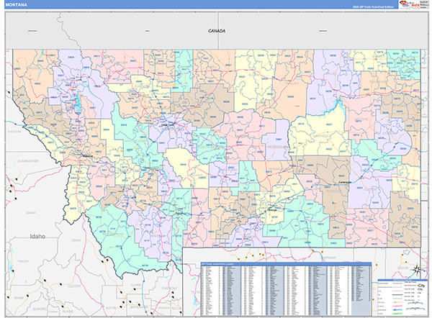Click the CLEARWATER county label in Idaho

tap(27, 161)
